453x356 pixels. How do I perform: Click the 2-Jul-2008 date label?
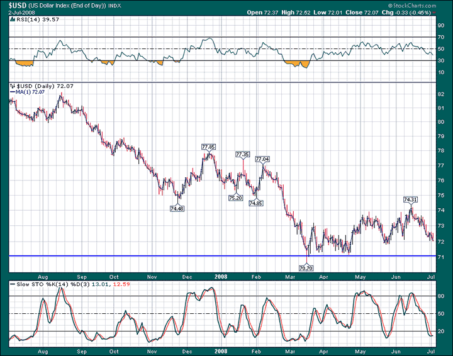[x=16, y=12]
